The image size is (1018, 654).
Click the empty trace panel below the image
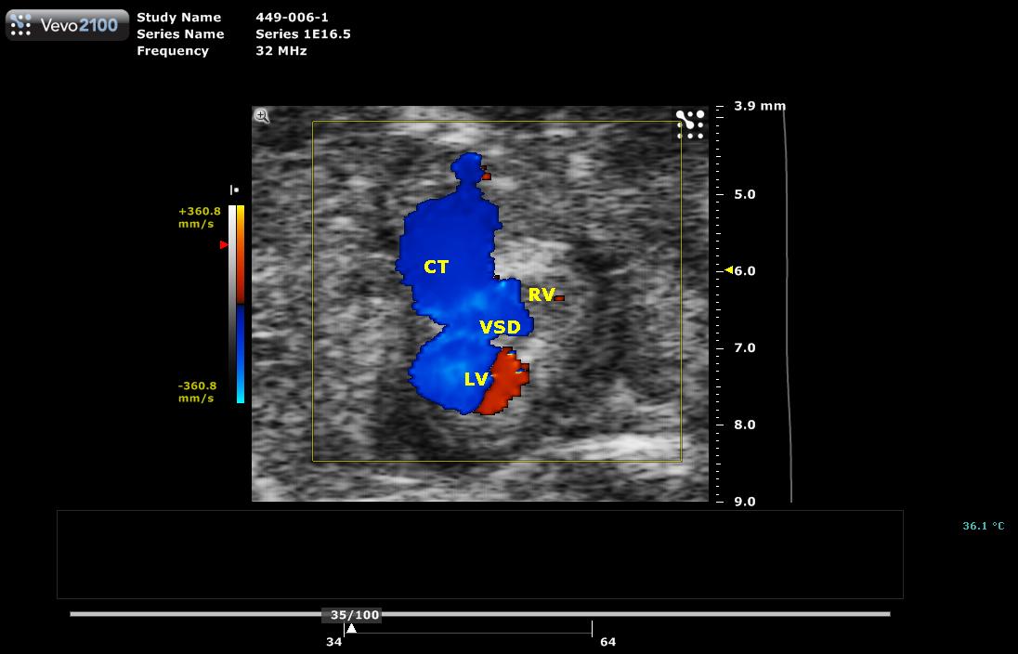480,555
